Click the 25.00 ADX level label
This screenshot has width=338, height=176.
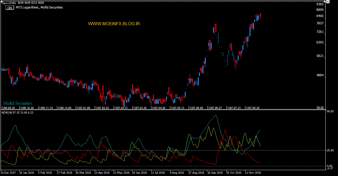pyautogui.click(x=330, y=150)
